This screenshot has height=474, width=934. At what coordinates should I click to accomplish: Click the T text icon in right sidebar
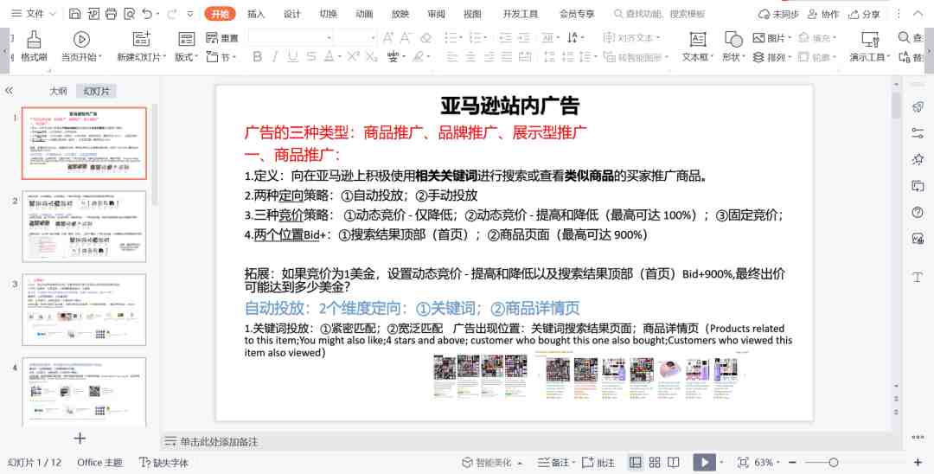(x=918, y=278)
